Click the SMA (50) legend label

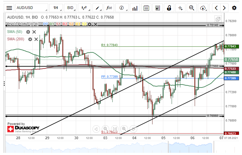pos(15,32)
